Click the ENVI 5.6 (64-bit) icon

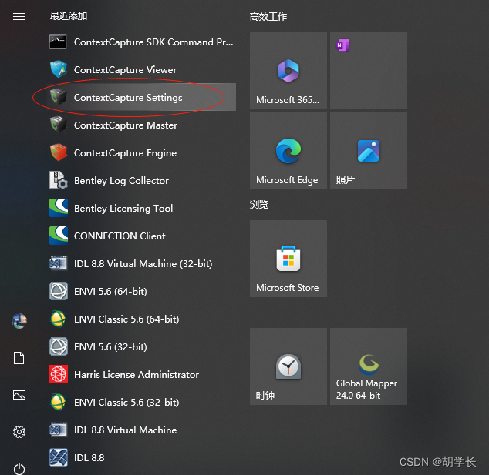(59, 291)
